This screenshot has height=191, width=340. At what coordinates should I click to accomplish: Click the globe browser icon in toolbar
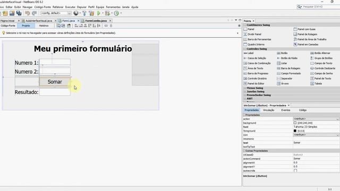pyautogui.click(x=76, y=13)
